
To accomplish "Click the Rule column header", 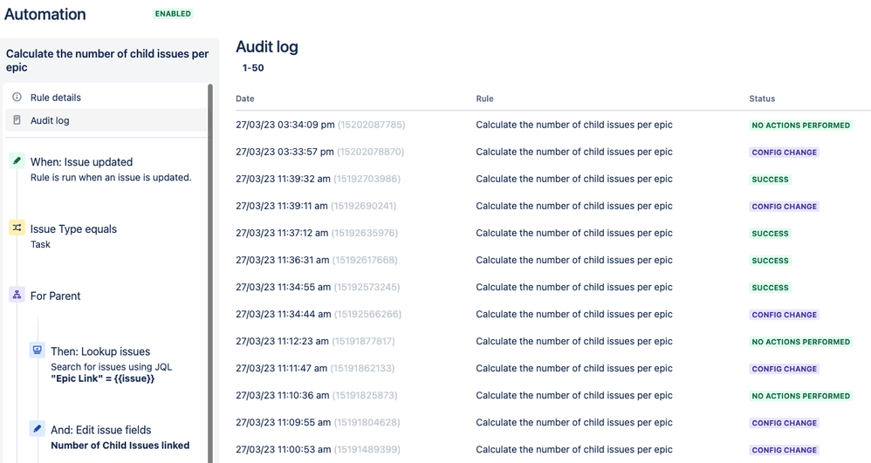I will pos(484,99).
